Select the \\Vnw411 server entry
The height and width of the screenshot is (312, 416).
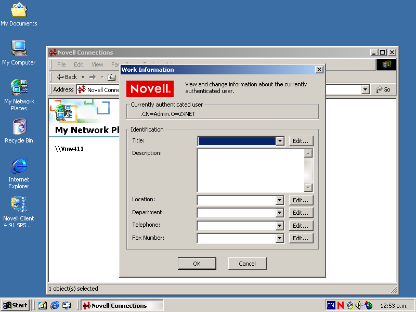(x=70, y=149)
